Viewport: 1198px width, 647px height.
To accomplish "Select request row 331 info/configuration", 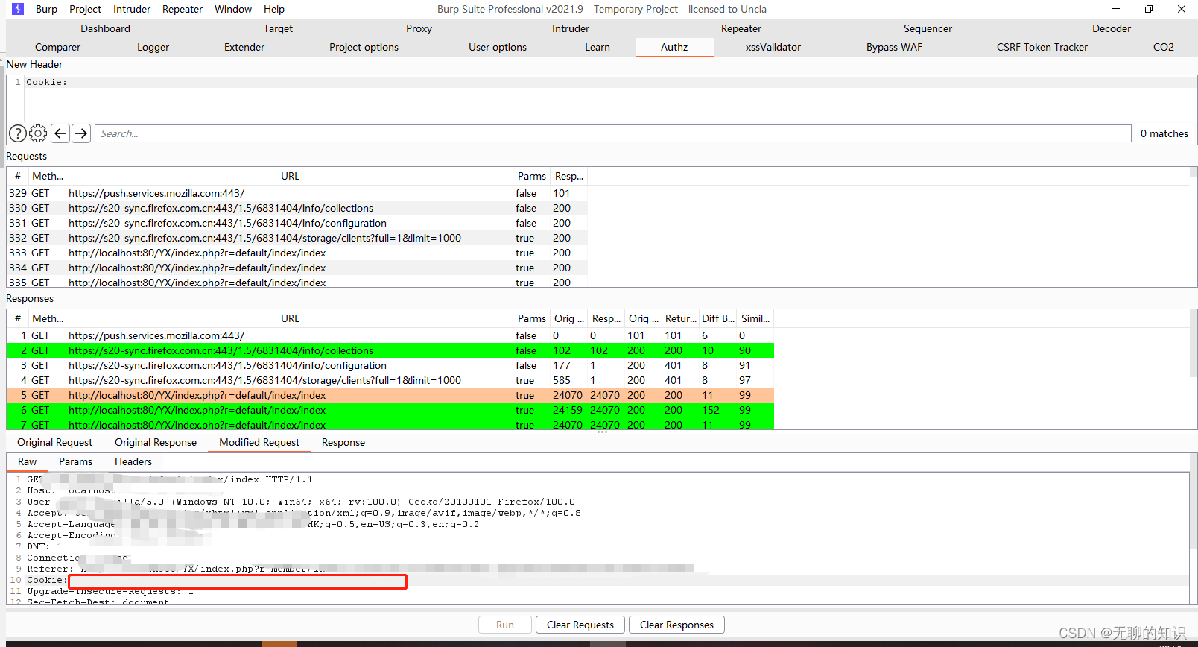I will (x=297, y=223).
